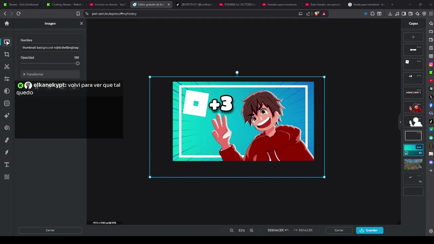
Task: Open browser downloads icon
Action: point(390,14)
